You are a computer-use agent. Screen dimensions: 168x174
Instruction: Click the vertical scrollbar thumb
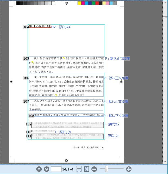[165, 17]
